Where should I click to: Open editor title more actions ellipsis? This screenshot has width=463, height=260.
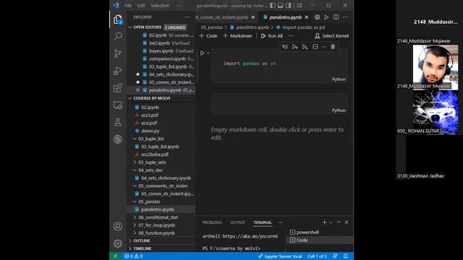345,17
